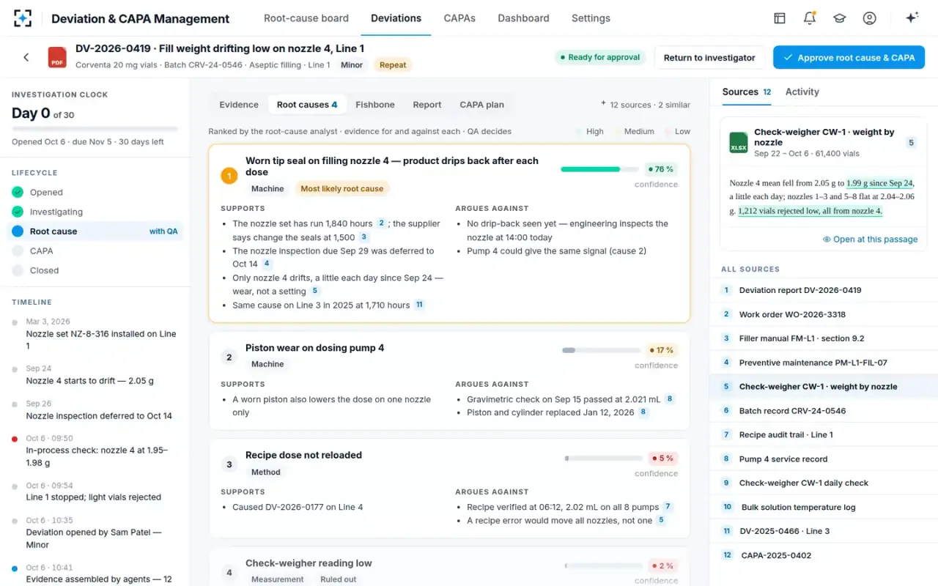
Task: Switch to the CAPA plan tab
Action: (481, 105)
